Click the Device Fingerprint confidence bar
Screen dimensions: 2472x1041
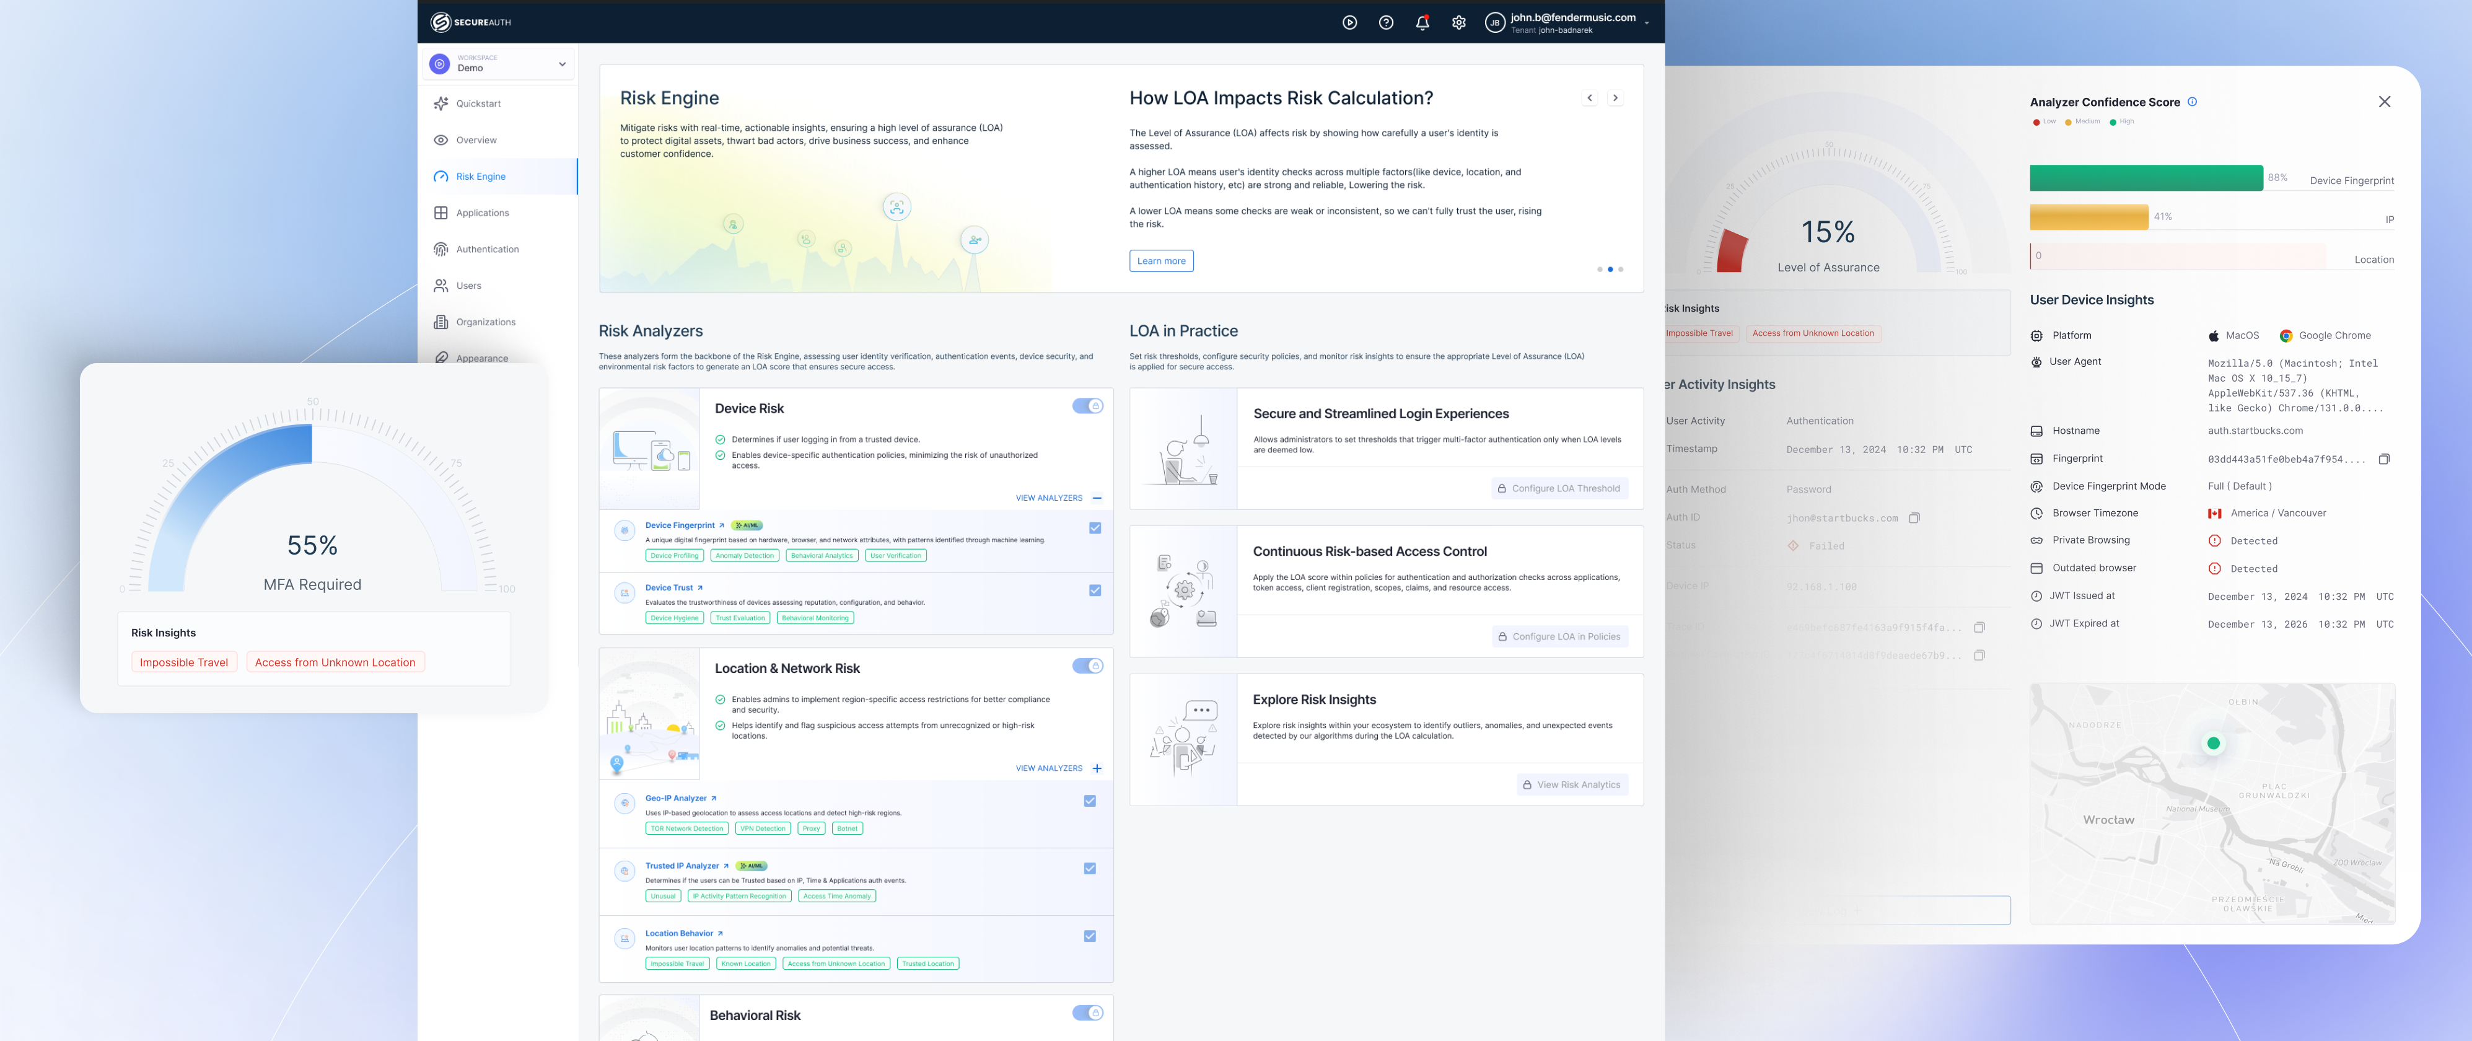pyautogui.click(x=2145, y=177)
